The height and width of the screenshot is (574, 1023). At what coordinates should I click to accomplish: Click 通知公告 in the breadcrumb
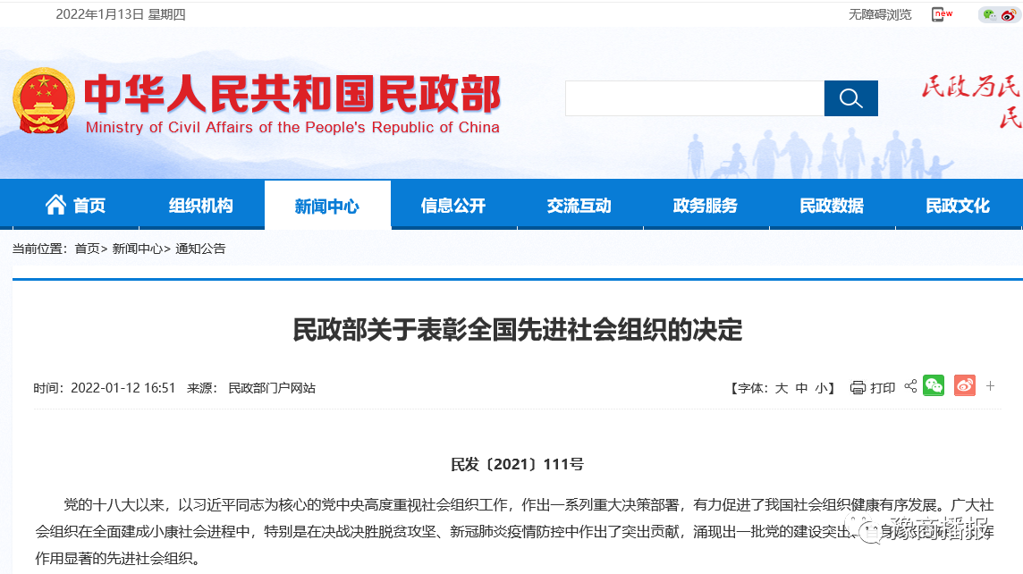[200, 249]
